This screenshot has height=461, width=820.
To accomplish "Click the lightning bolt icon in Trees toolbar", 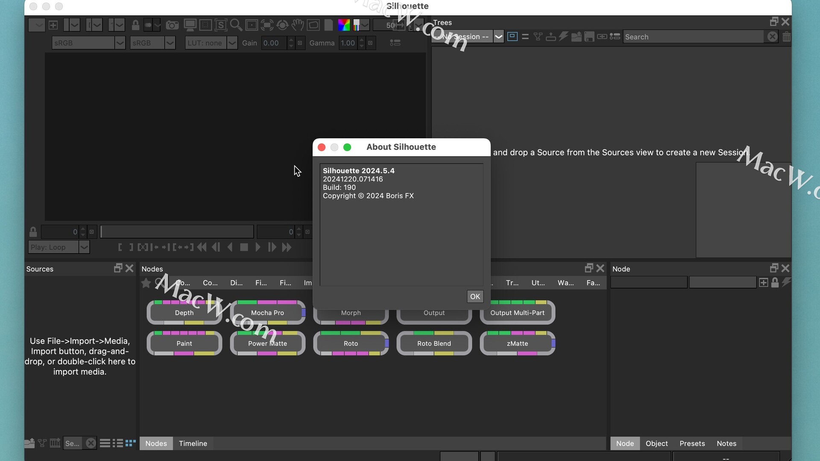I will (x=564, y=37).
